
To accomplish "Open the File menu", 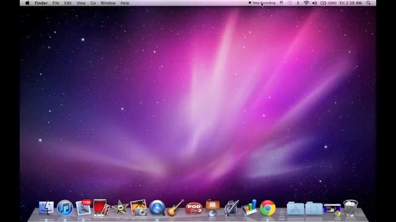I will point(56,3).
